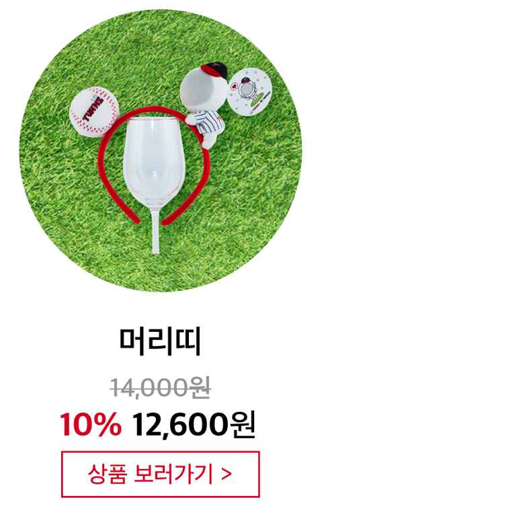Click the red TWINS lettering on baseball
This screenshot has width=527, height=506.
[93, 110]
